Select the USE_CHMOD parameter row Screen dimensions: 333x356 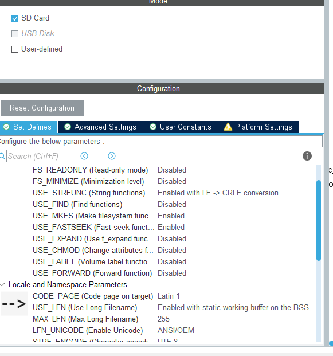tap(93, 250)
